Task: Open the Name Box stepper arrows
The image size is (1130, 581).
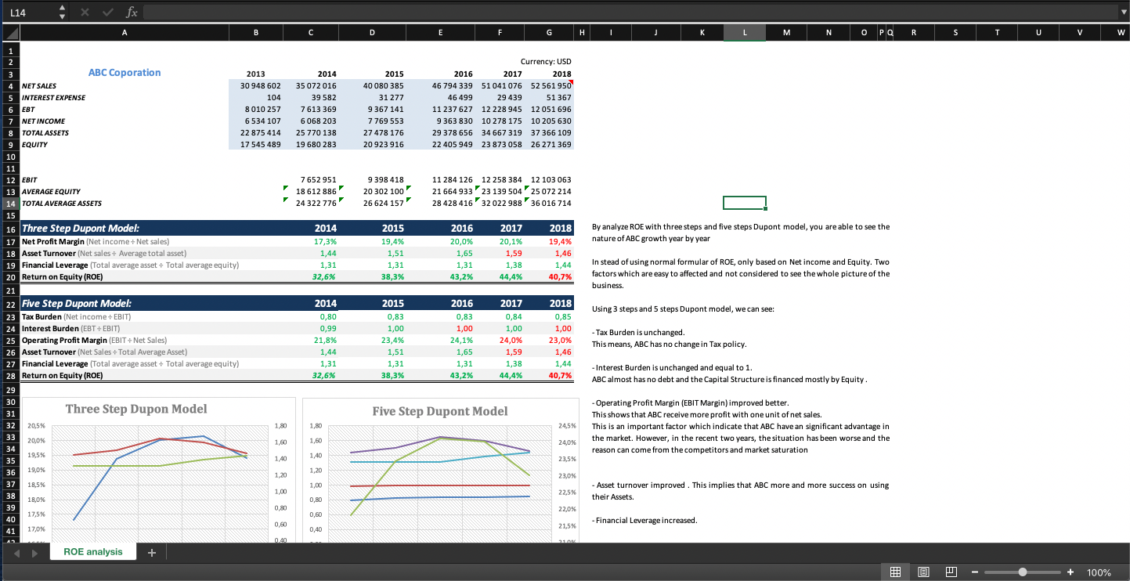Action: (x=63, y=13)
